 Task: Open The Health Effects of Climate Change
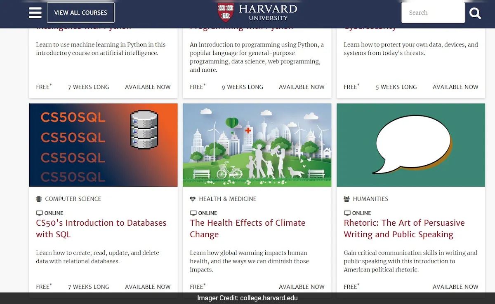pyautogui.click(x=247, y=229)
